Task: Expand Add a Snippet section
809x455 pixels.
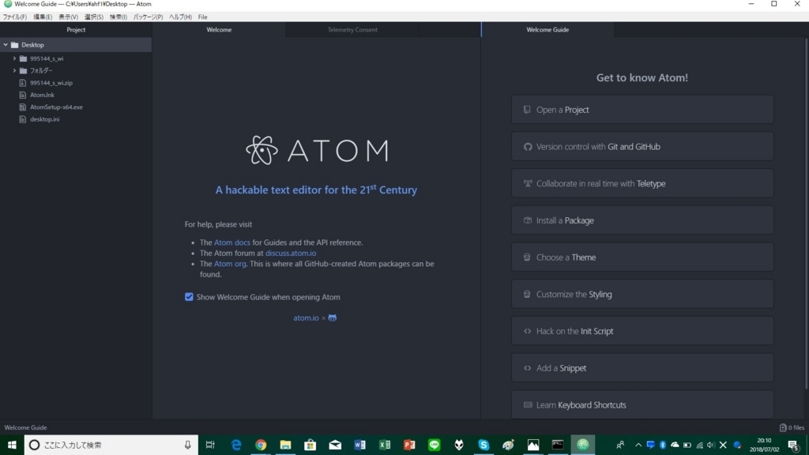Action: (642, 368)
